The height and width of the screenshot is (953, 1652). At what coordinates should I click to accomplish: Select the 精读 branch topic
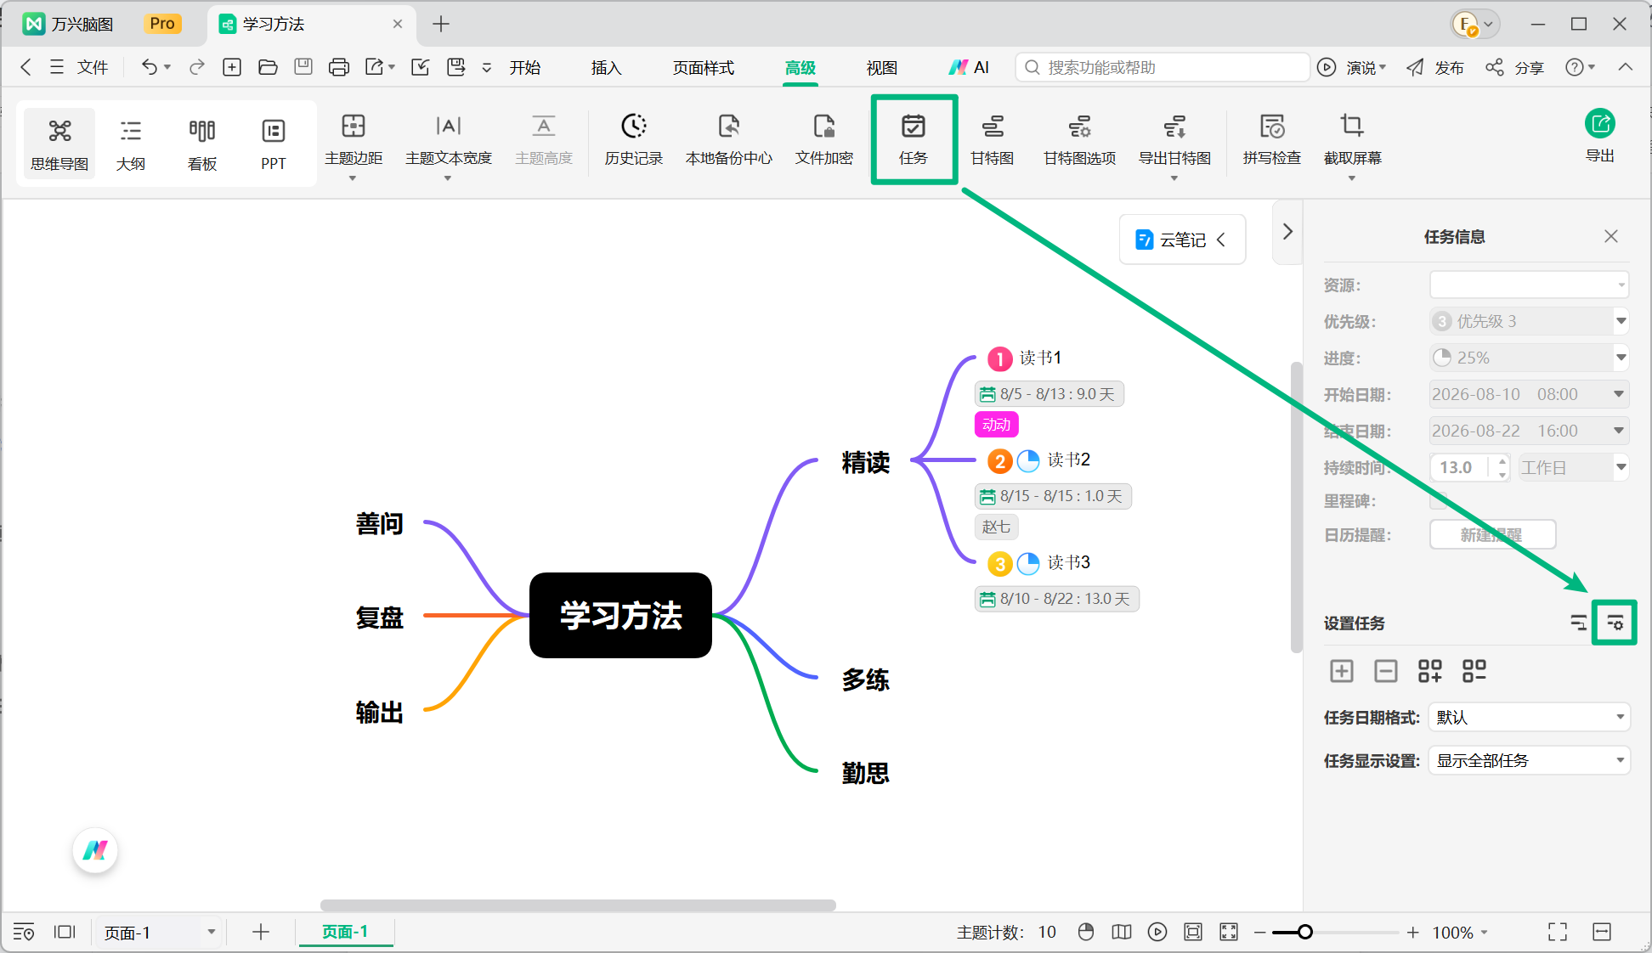click(x=866, y=462)
